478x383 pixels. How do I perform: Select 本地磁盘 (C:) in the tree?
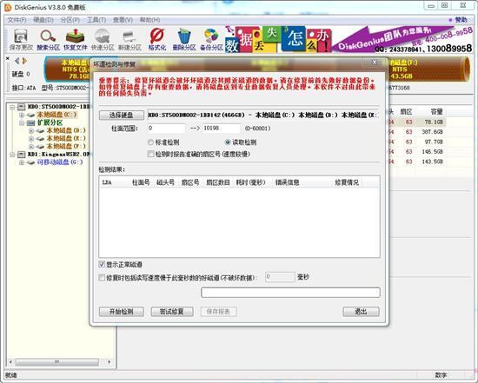56,115
